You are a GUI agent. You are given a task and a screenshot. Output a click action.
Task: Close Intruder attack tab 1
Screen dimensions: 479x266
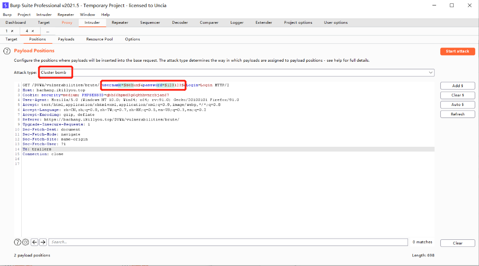tap(12, 31)
